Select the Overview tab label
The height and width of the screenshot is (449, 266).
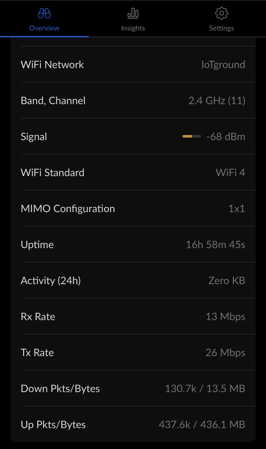(x=44, y=28)
